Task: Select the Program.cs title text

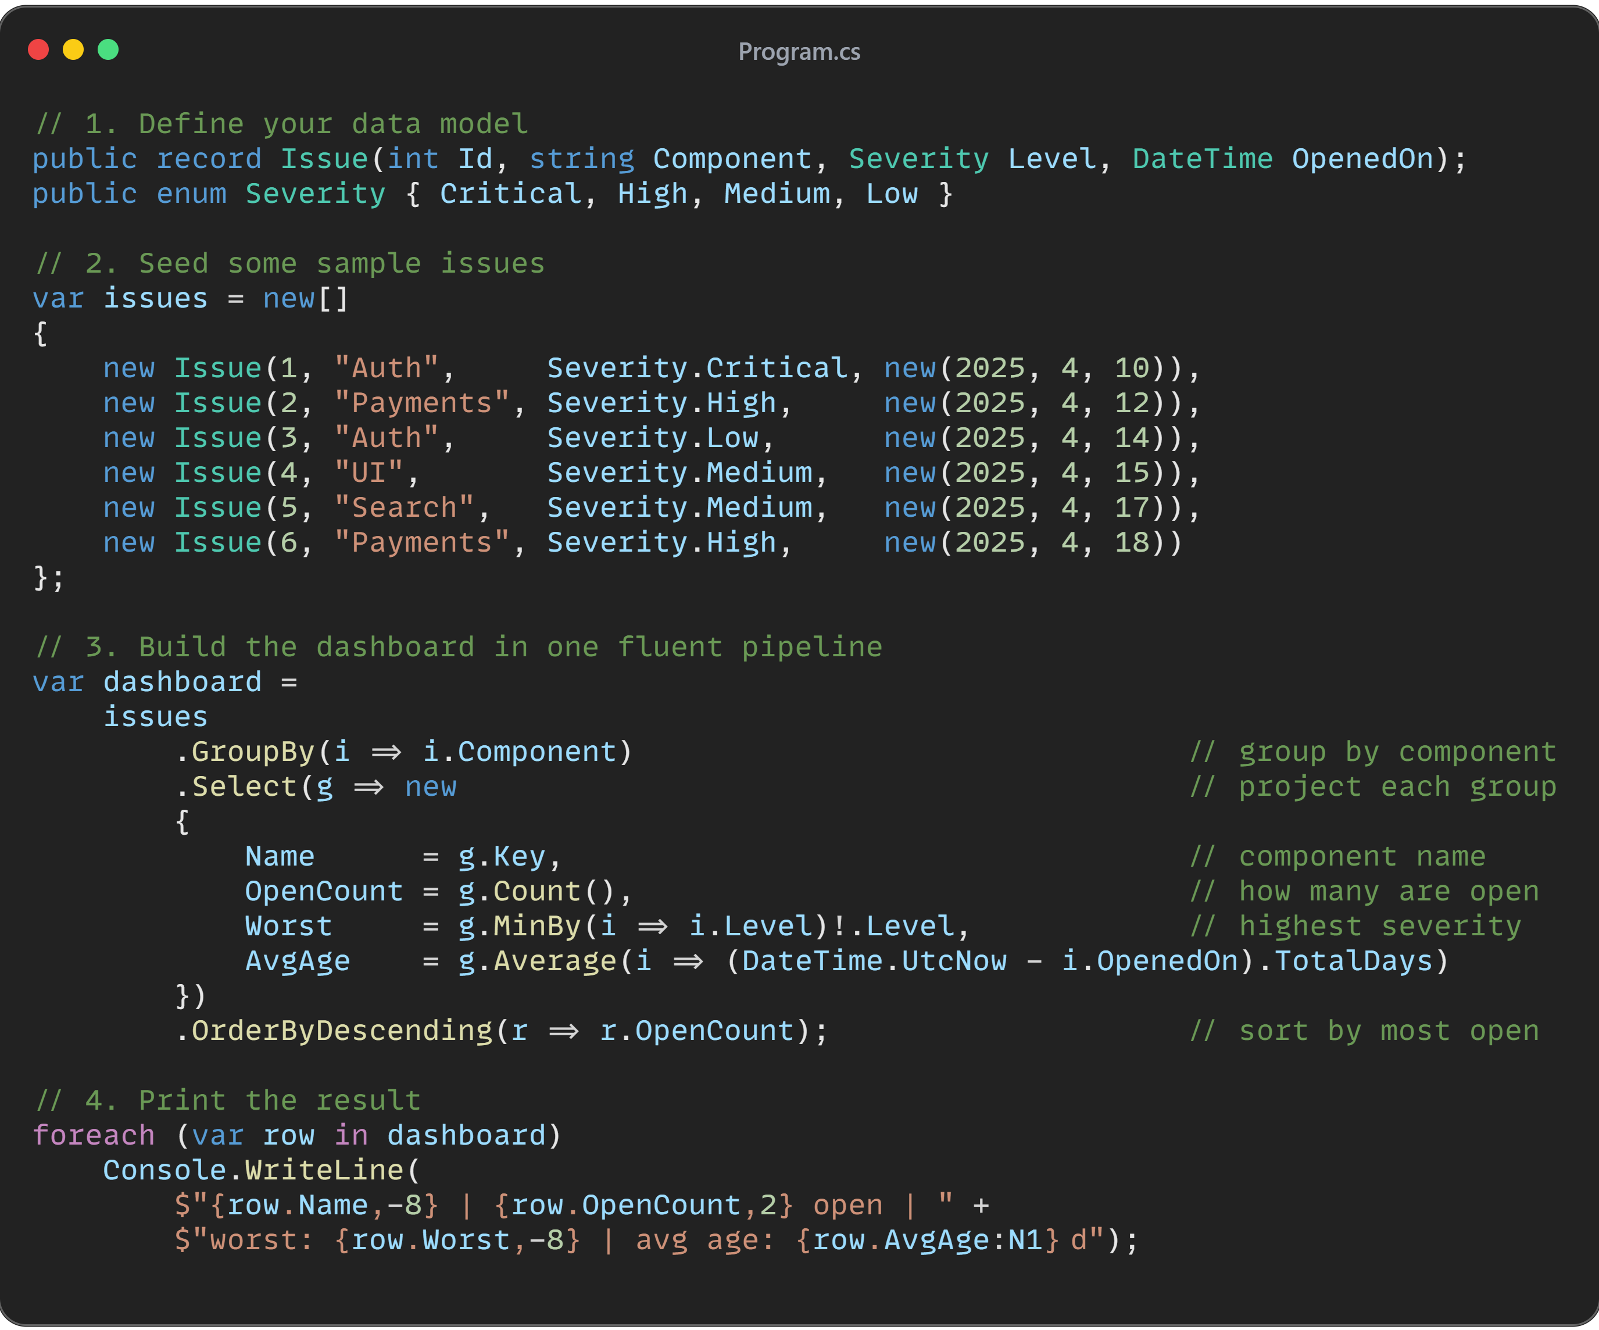Action: pos(799,52)
